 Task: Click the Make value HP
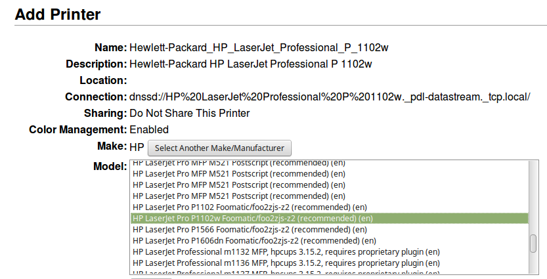pyautogui.click(x=137, y=147)
